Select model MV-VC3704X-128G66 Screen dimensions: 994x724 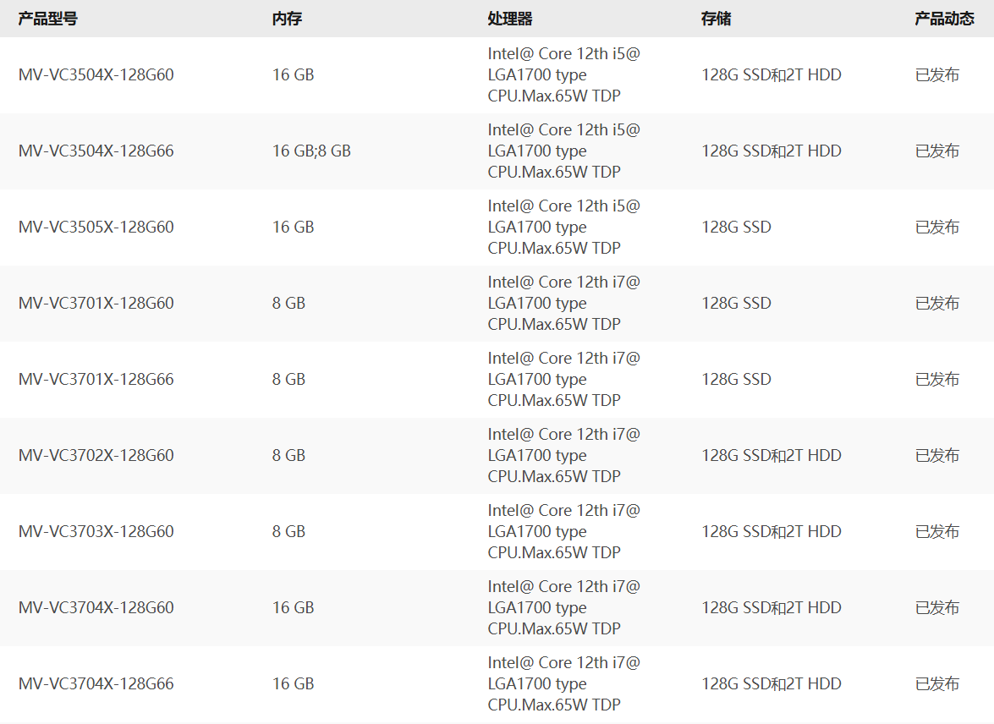tap(96, 683)
